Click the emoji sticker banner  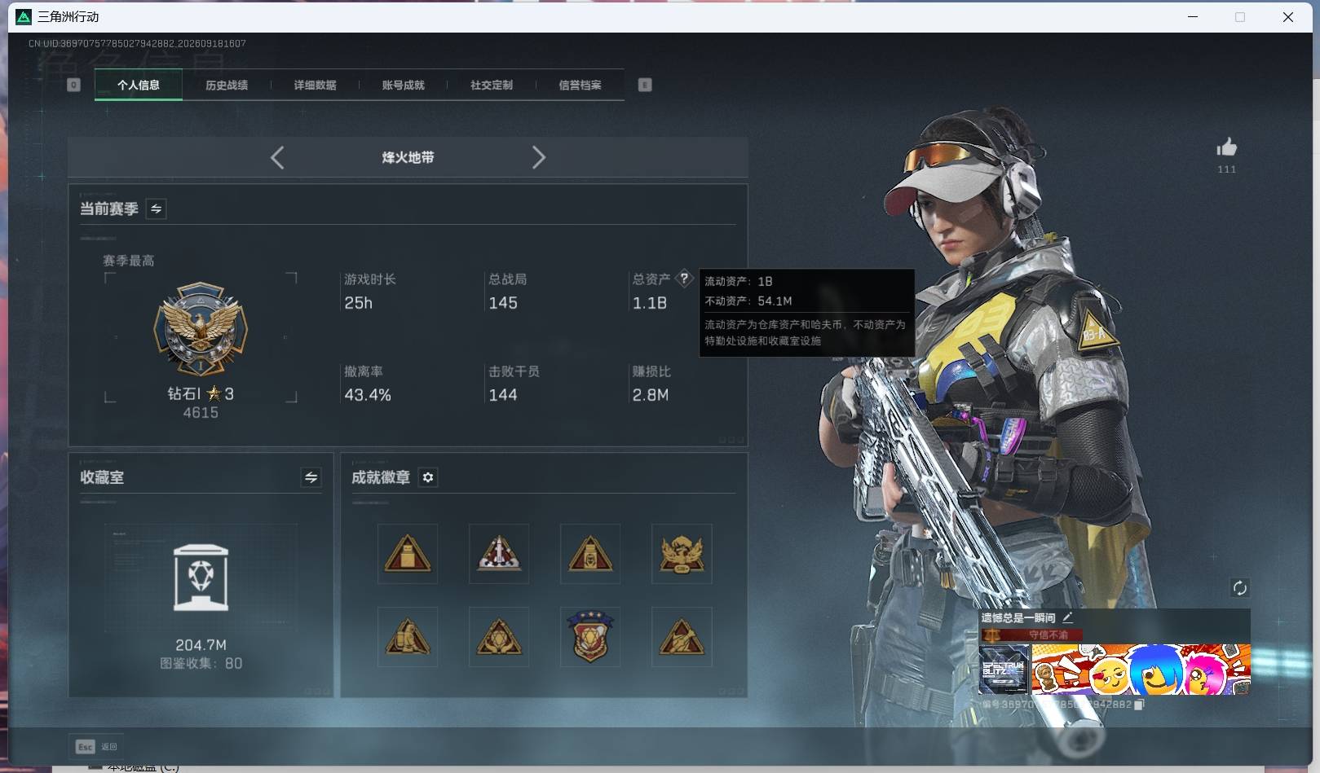[1141, 670]
